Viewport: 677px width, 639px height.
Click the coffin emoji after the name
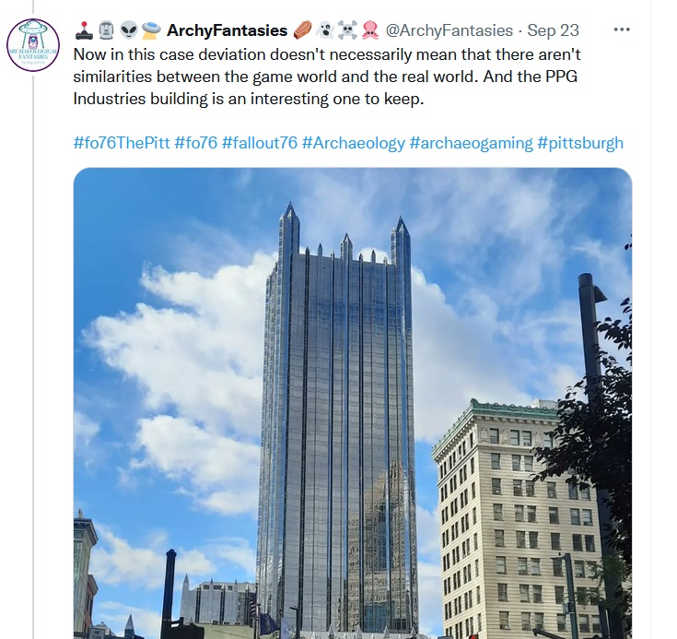[x=303, y=30]
